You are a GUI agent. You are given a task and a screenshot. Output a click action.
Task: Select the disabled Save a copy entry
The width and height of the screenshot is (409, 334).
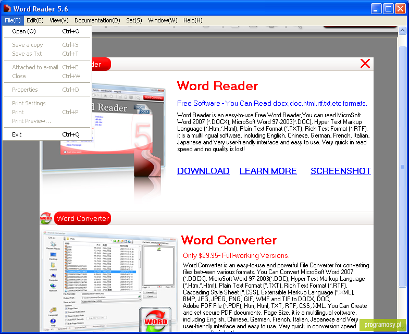coord(47,45)
